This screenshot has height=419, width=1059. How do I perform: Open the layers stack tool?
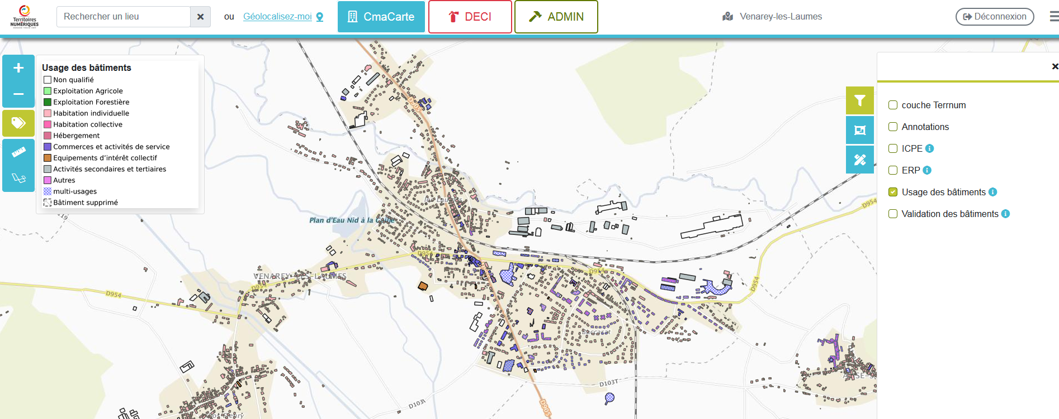[x=18, y=179]
